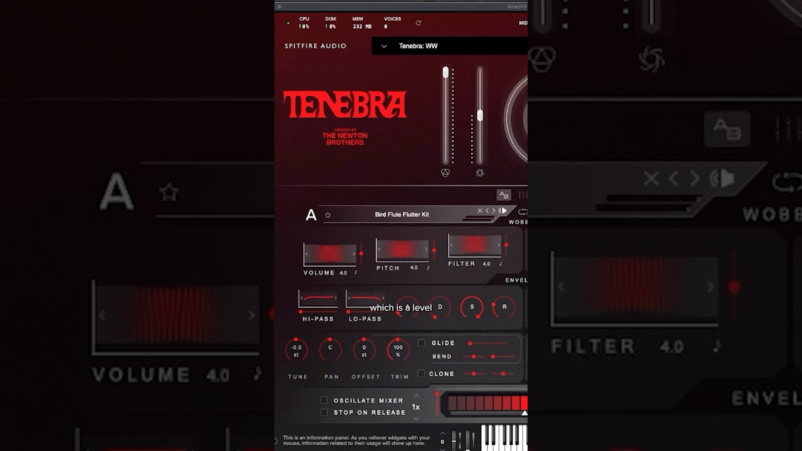The width and height of the screenshot is (802, 451).
Task: Click the TUNE knob
Action: 296,350
